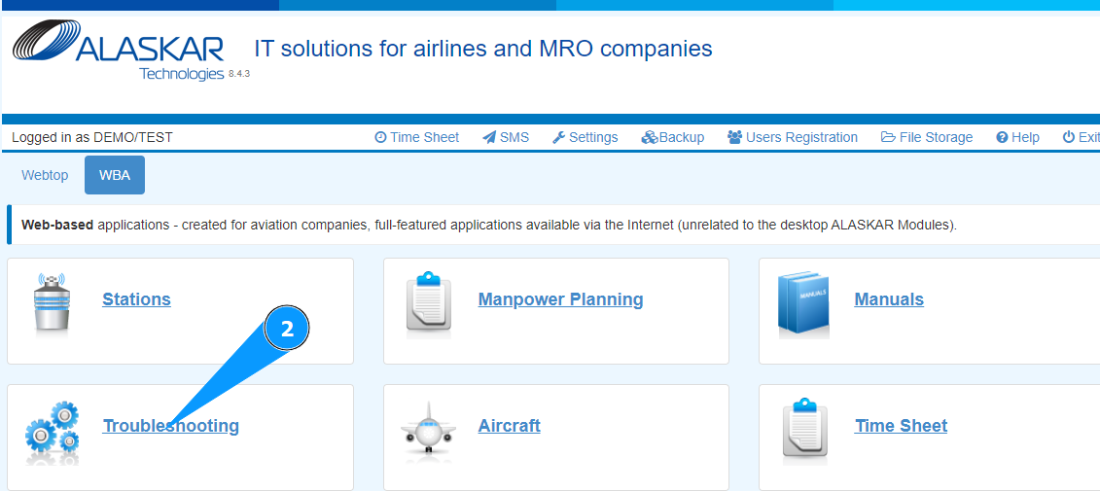Image resolution: width=1100 pixels, height=491 pixels.
Task: Open File Storage in the toolbar
Action: coord(927,137)
